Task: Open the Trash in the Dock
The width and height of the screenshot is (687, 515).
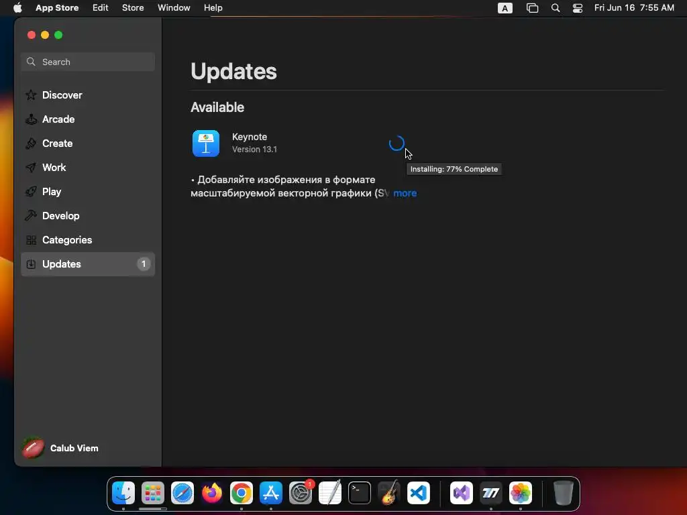Action: point(564,493)
